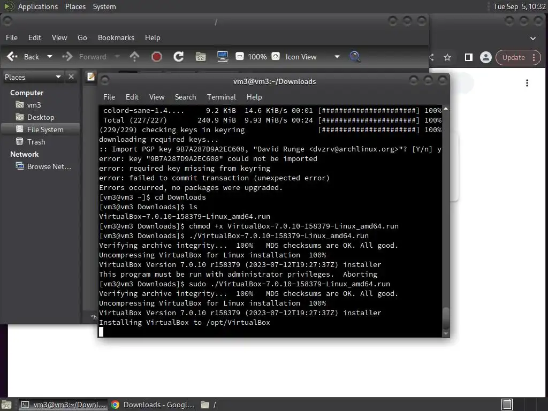
Task: Toggle Chrome side panel icon
Action: (469, 57)
